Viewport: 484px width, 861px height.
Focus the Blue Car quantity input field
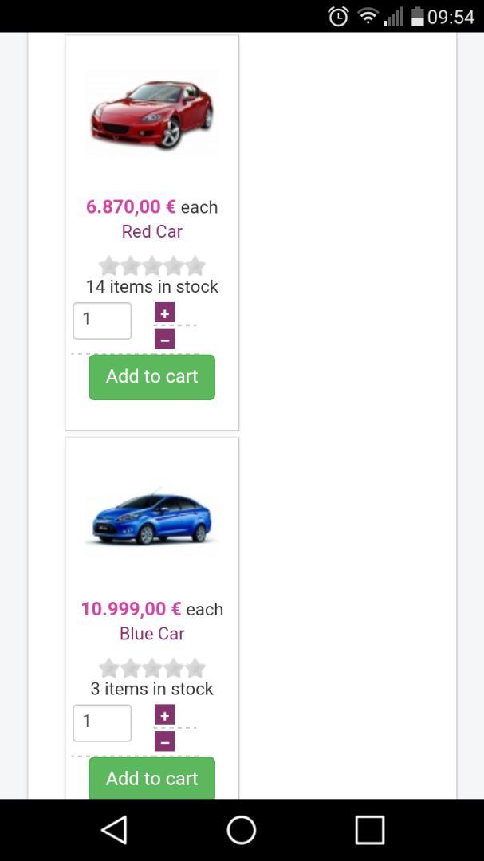point(102,723)
